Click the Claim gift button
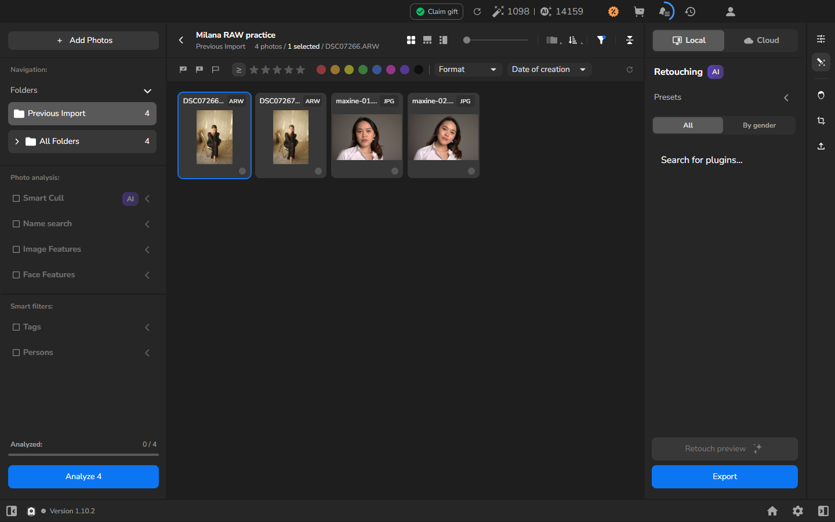The height and width of the screenshot is (522, 835). pyautogui.click(x=437, y=12)
